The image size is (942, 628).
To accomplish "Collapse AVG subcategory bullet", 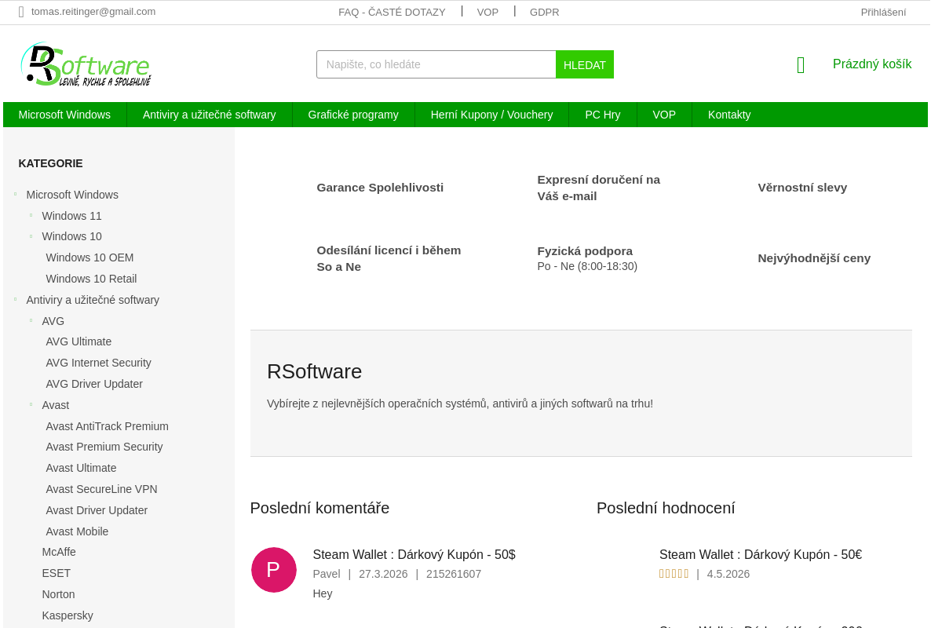I will pyautogui.click(x=31, y=320).
